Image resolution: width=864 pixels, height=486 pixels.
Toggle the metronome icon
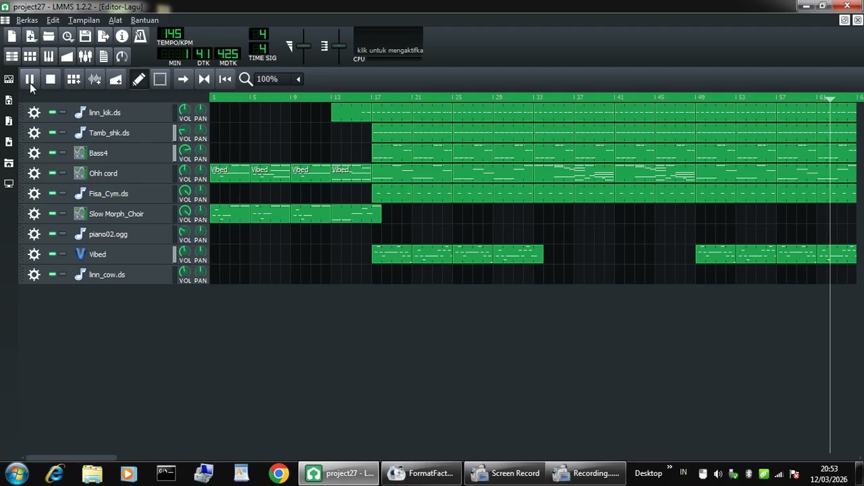[140, 36]
